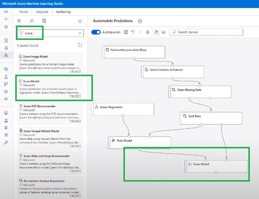Screen dimensions: 259x199
Task: Open the documents icon in asset panel
Action: [x=44, y=21]
